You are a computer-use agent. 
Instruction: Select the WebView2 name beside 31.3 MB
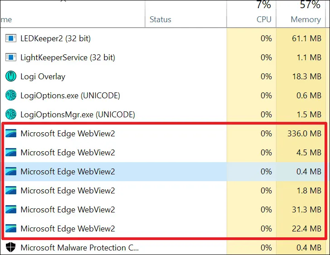(x=68, y=210)
